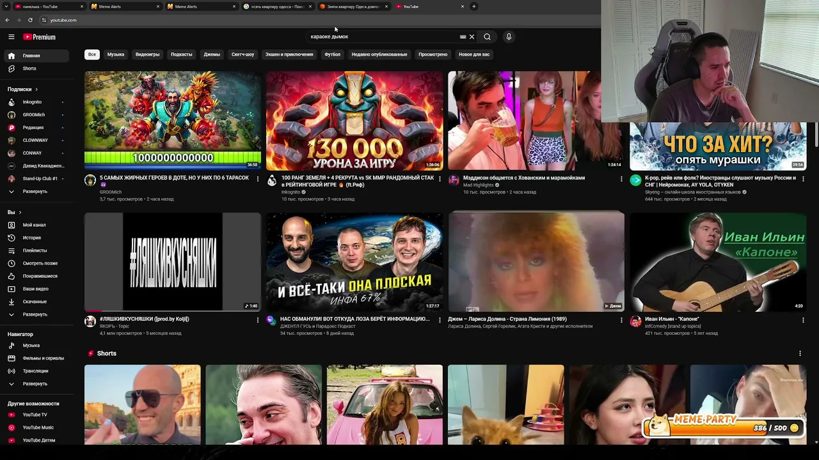Screen dimensions: 819x460
Task: Select the Новое для вас filter chip
Action: point(474,54)
